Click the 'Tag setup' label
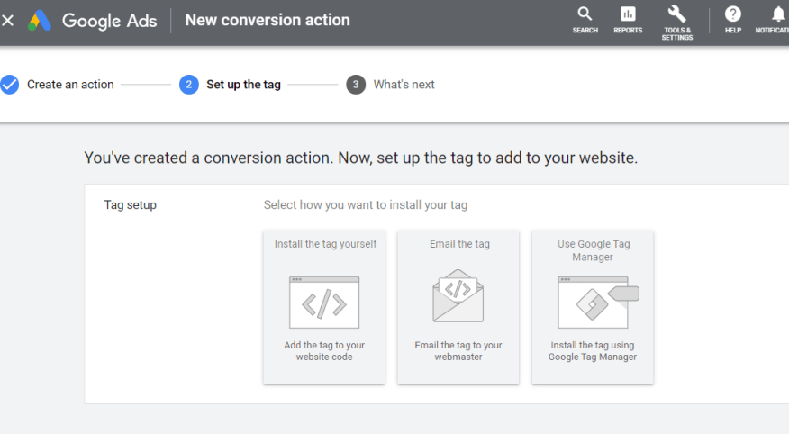789x434 pixels. pyautogui.click(x=131, y=204)
